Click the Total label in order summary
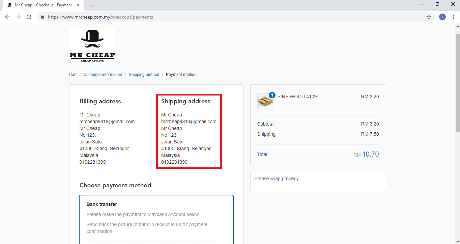The image size is (460, 244). pos(262,154)
